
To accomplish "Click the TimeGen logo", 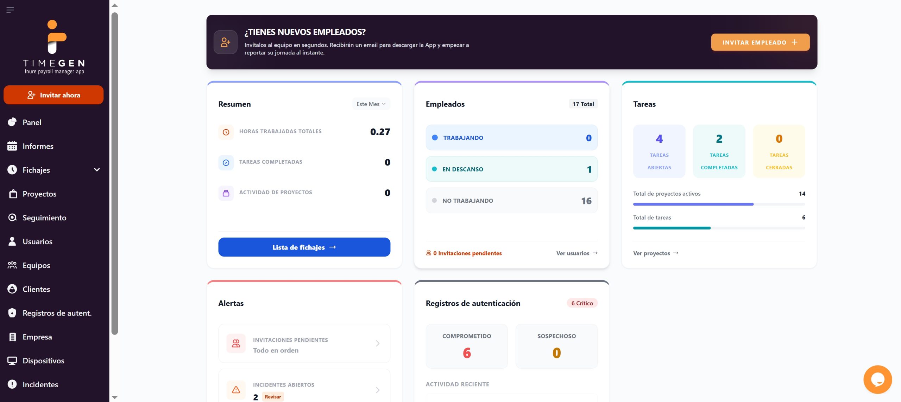I will [x=54, y=47].
